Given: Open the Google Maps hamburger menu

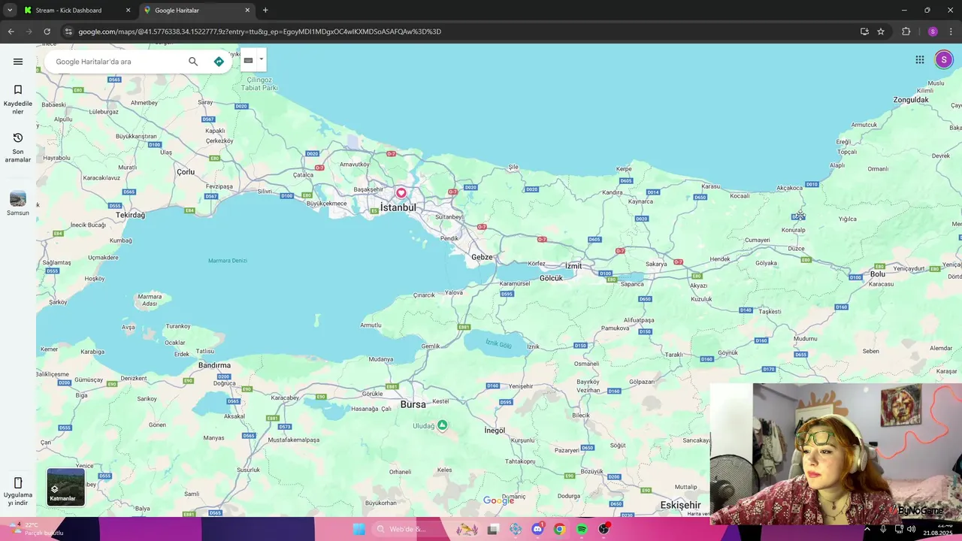Looking at the screenshot, I should (x=18, y=62).
